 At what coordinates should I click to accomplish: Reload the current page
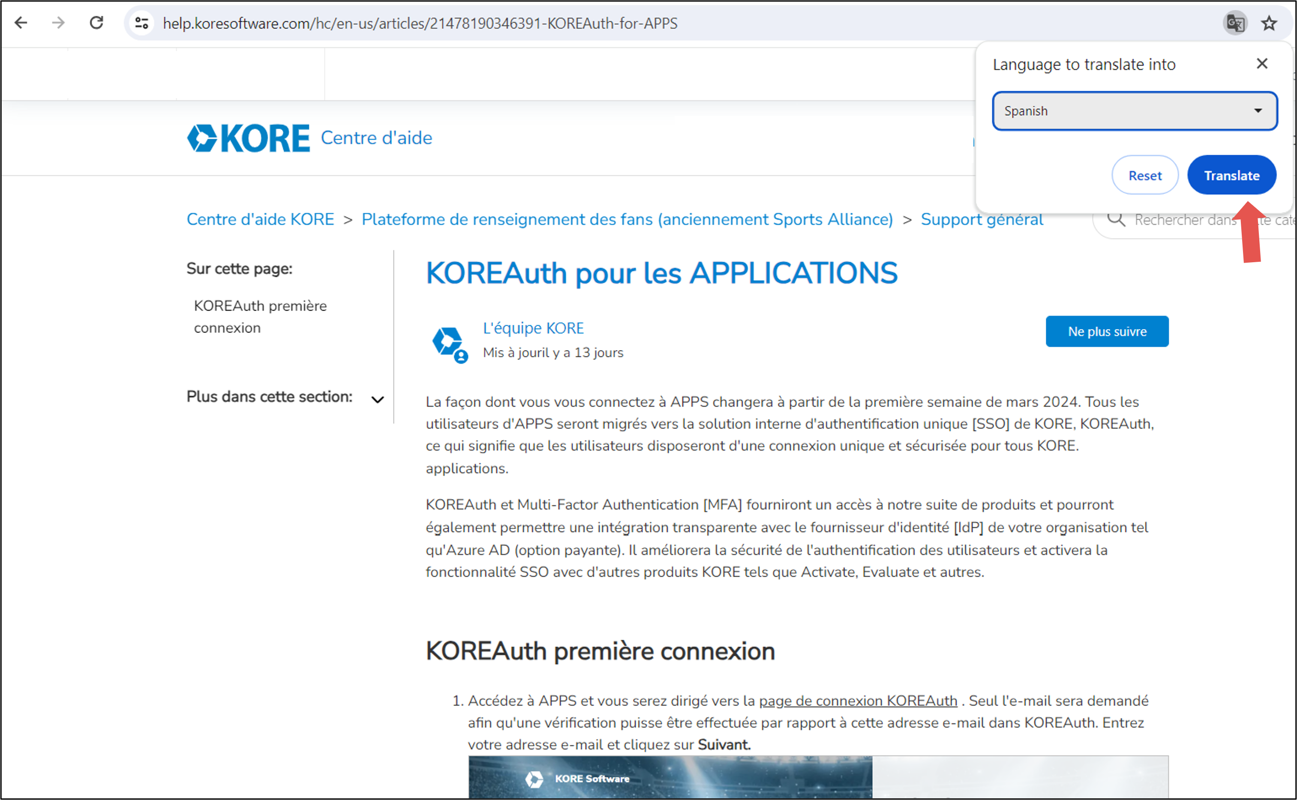(x=96, y=23)
